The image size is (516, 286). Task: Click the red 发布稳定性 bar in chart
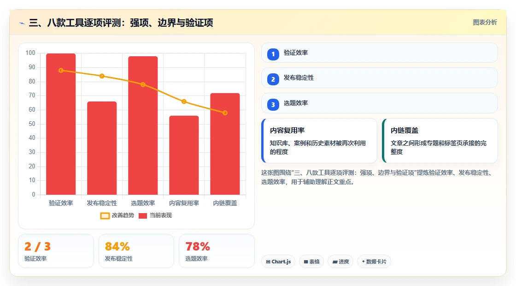pos(102,148)
